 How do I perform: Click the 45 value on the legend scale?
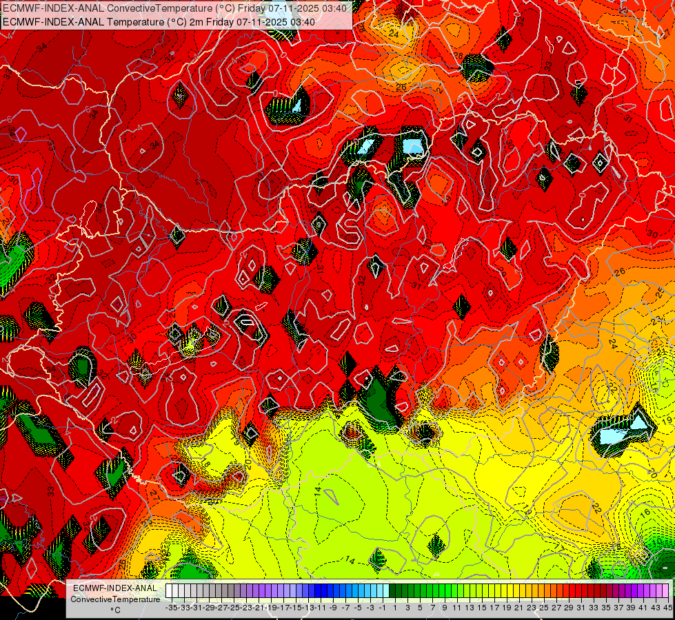coord(667,608)
